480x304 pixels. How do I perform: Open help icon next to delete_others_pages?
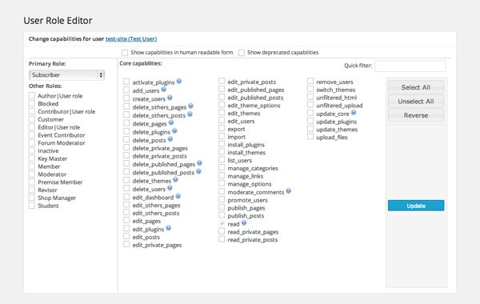pyautogui.click(x=190, y=106)
